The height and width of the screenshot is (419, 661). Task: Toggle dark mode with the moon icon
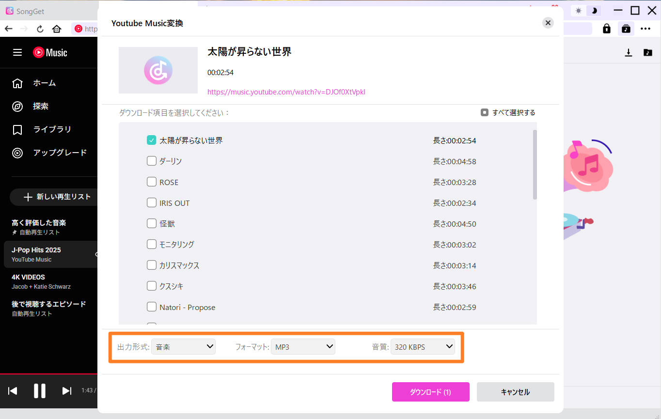point(594,10)
